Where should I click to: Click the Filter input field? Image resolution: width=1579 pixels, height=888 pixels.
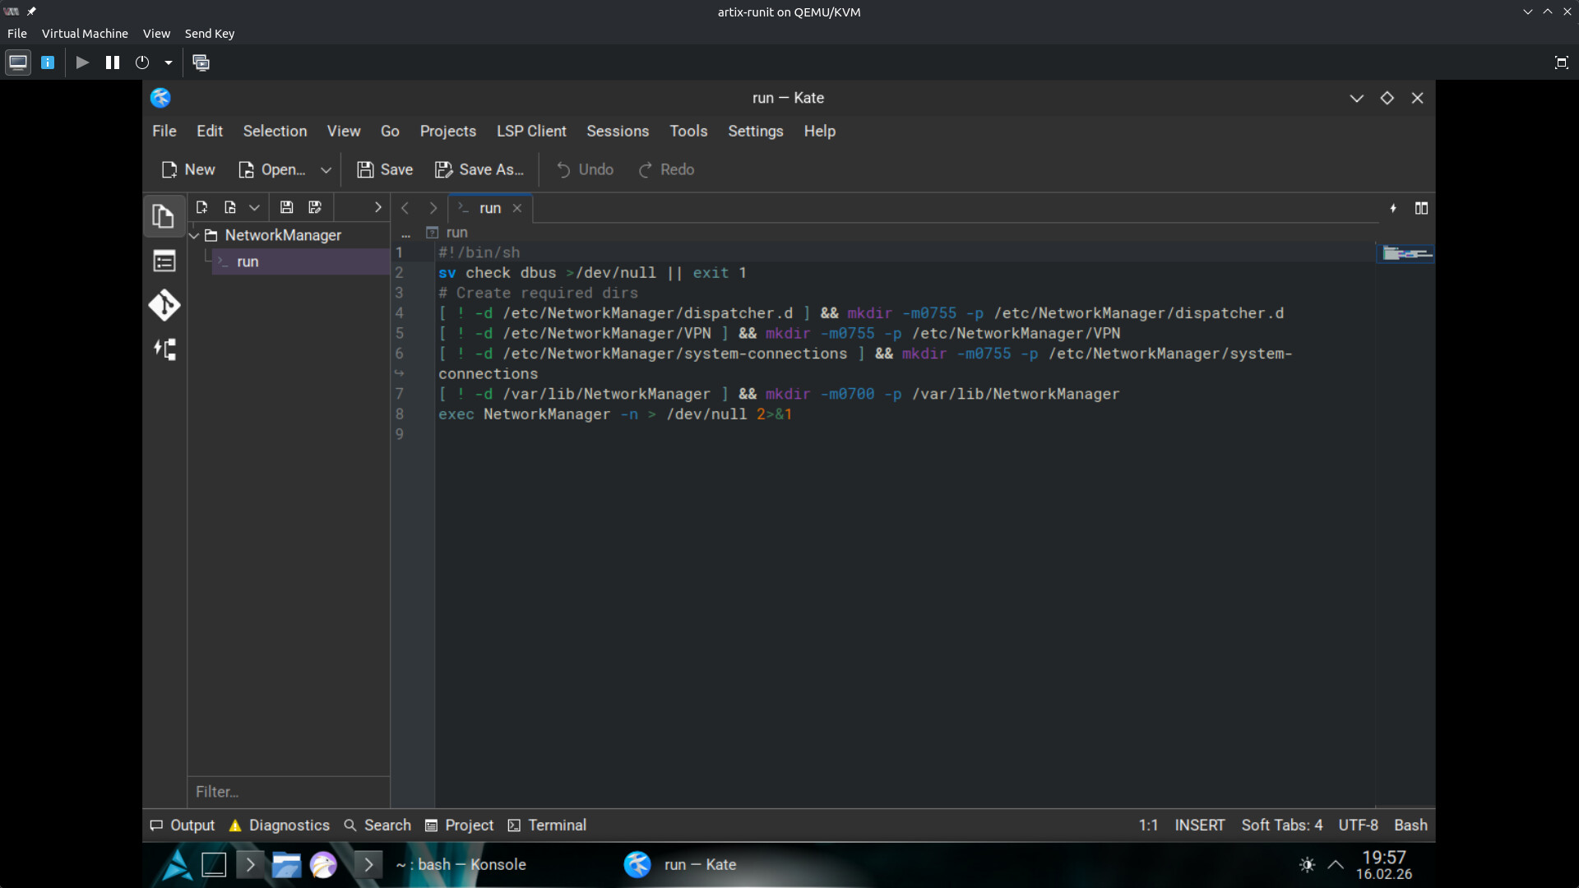pos(288,792)
